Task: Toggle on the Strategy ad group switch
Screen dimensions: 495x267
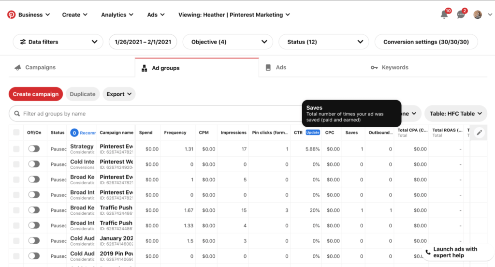Action: 34,149
